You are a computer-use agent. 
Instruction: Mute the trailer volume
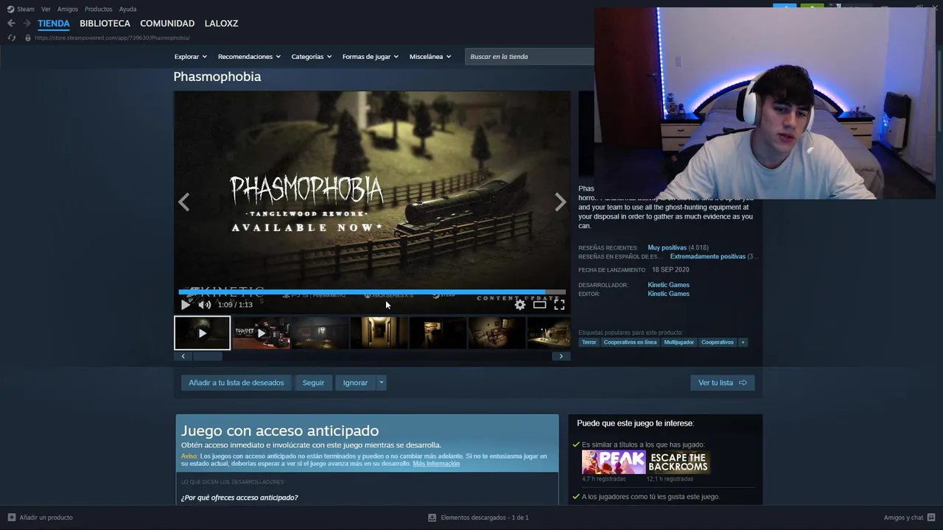click(204, 305)
